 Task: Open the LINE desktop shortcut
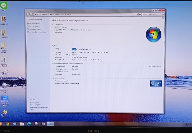pos(4,6)
